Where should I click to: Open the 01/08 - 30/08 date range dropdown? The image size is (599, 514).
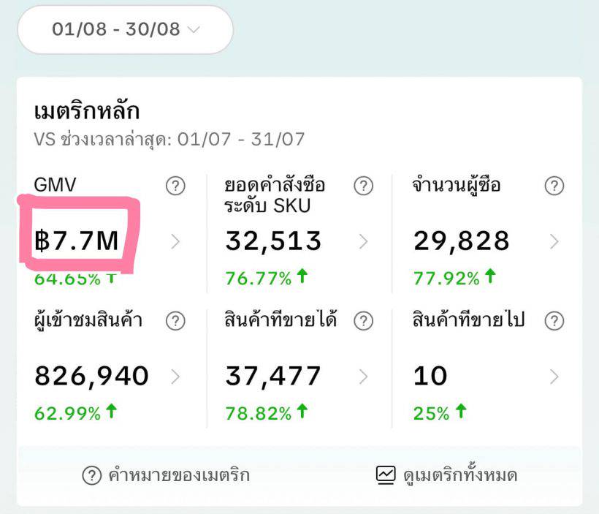coord(125,29)
